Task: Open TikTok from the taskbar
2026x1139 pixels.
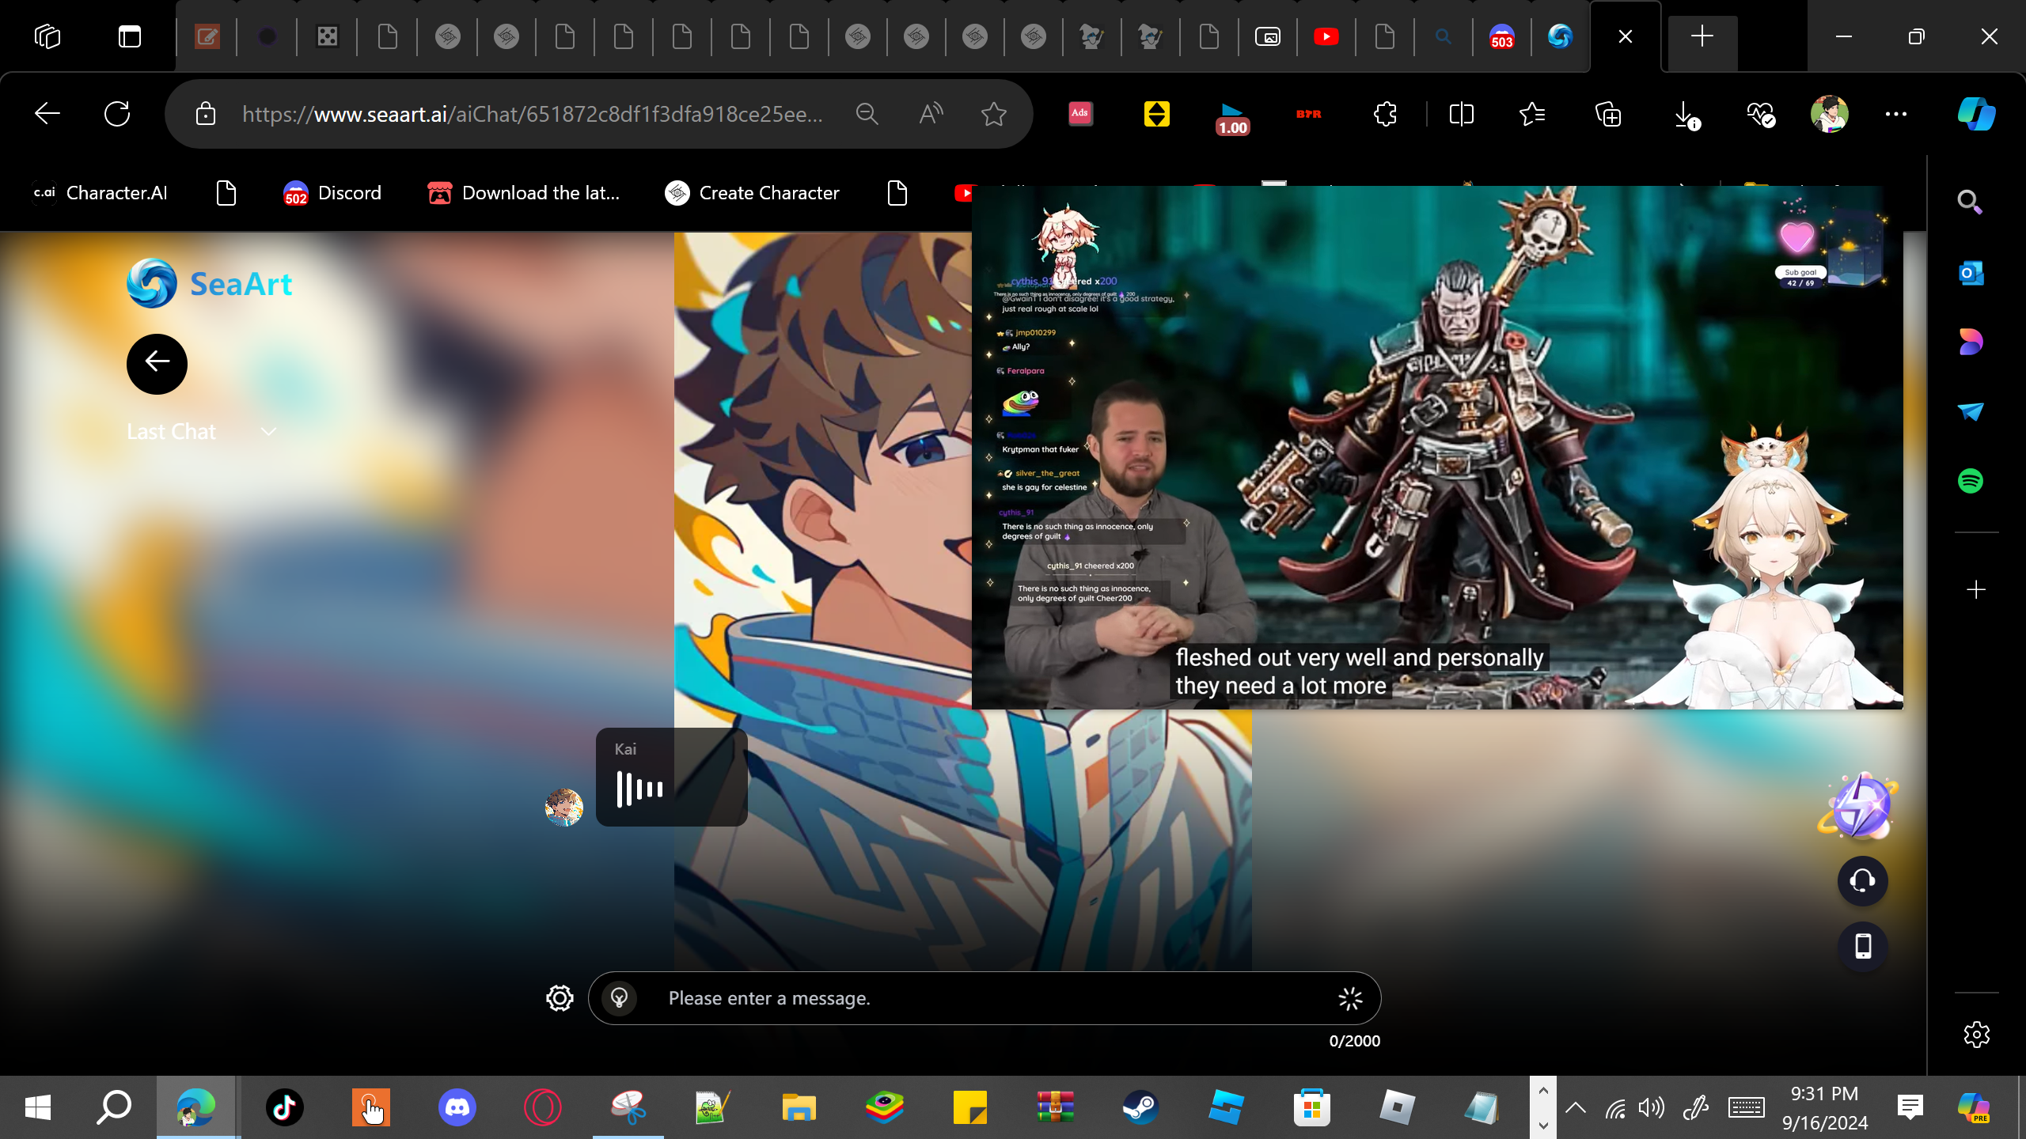Action: [x=285, y=1107]
